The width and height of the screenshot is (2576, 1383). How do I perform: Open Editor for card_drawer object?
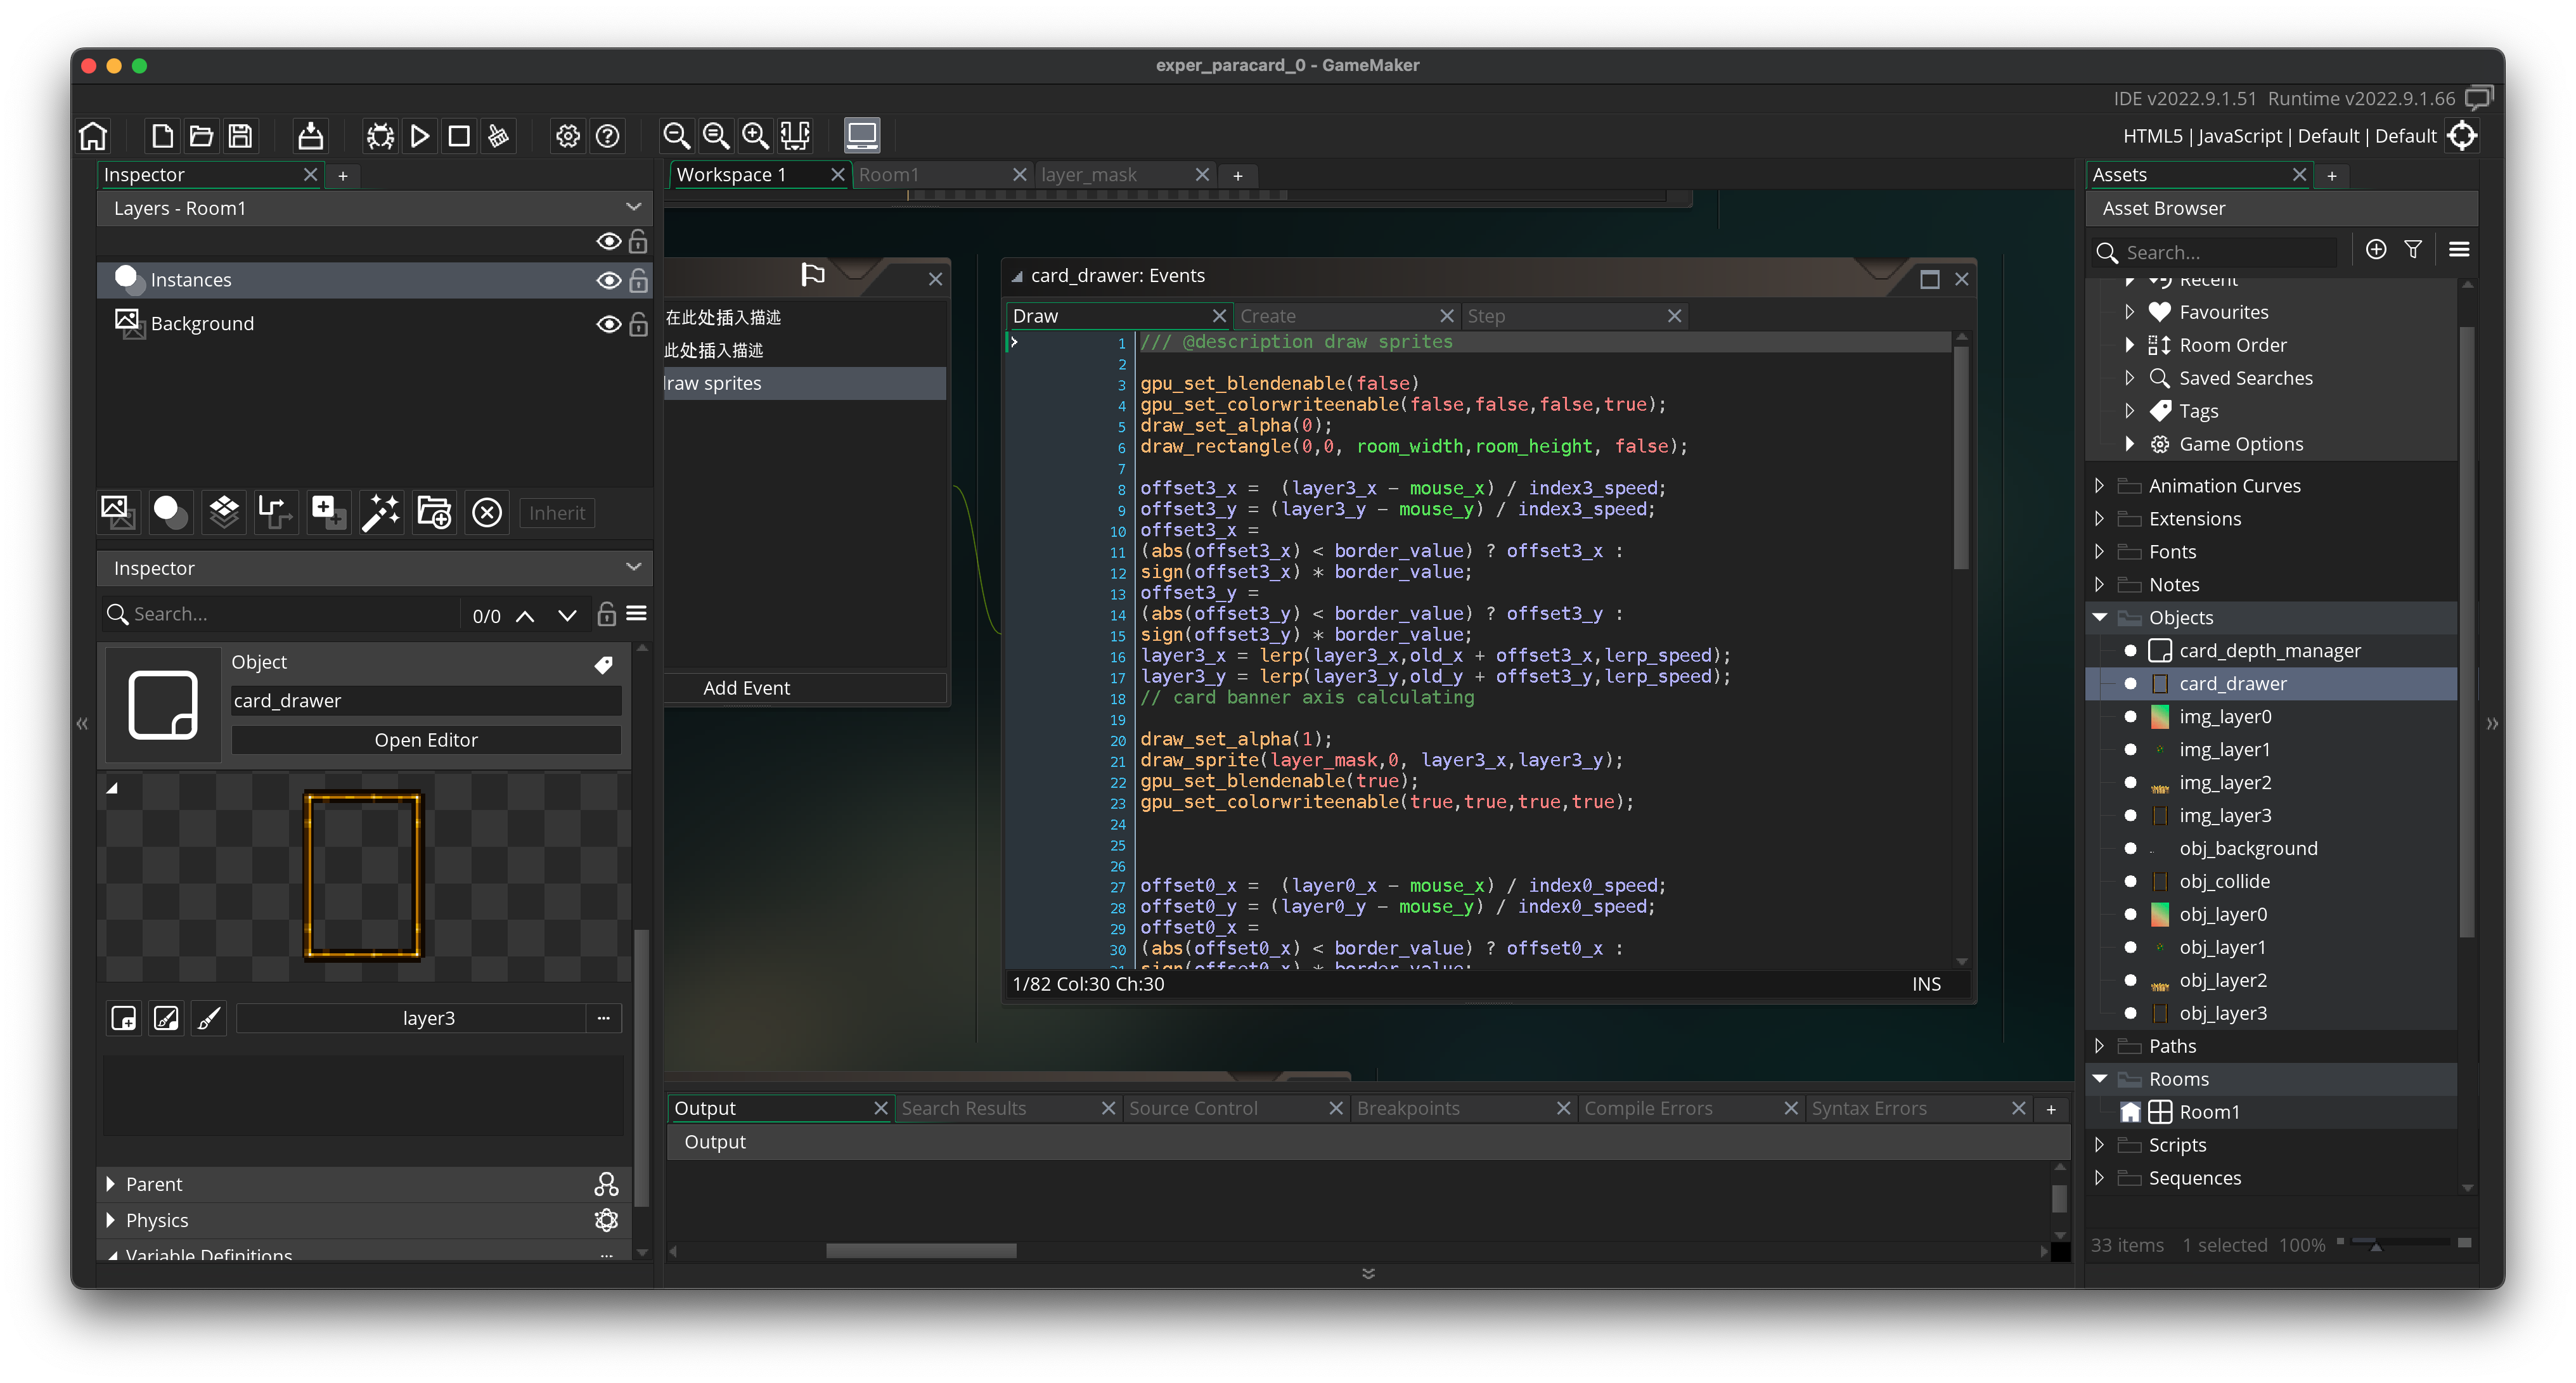(x=428, y=739)
